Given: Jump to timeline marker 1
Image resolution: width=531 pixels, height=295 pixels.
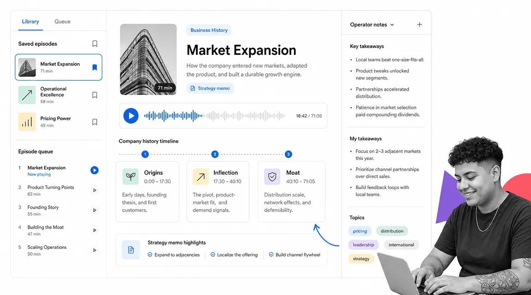Looking at the screenshot, I should [145, 154].
